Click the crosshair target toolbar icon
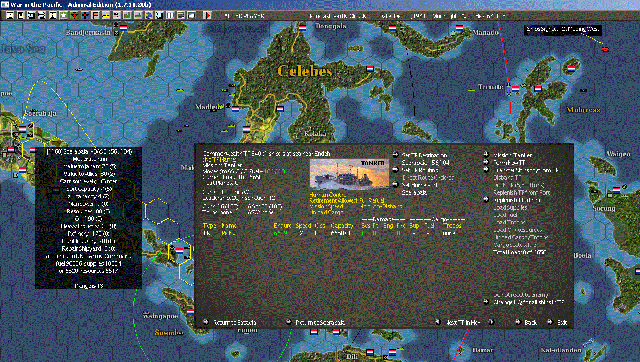This screenshot has height=362, width=640. (x=159, y=15)
